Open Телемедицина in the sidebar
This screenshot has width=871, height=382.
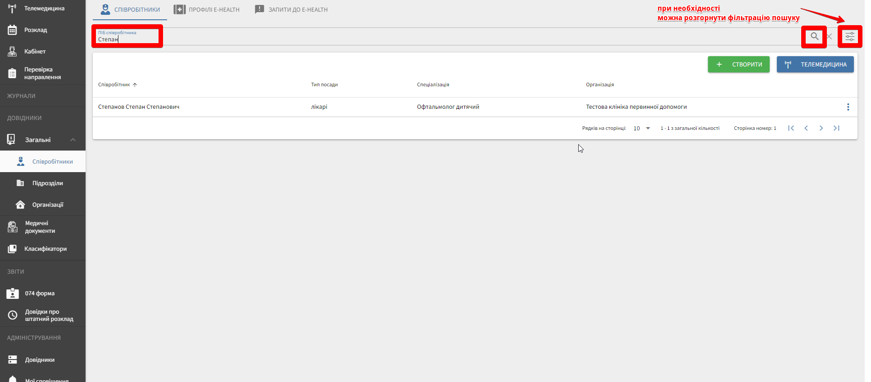[44, 9]
